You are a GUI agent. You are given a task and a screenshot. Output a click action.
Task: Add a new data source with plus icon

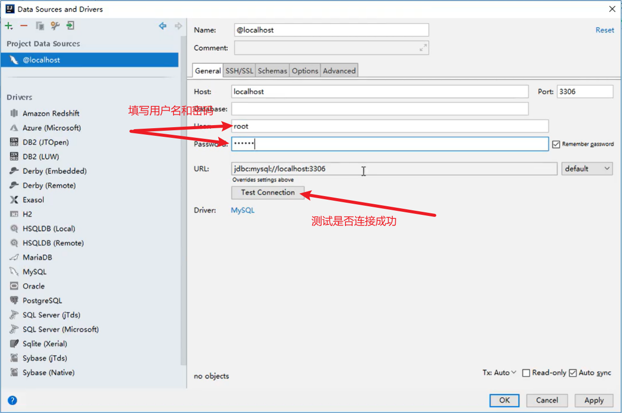pyautogui.click(x=9, y=26)
